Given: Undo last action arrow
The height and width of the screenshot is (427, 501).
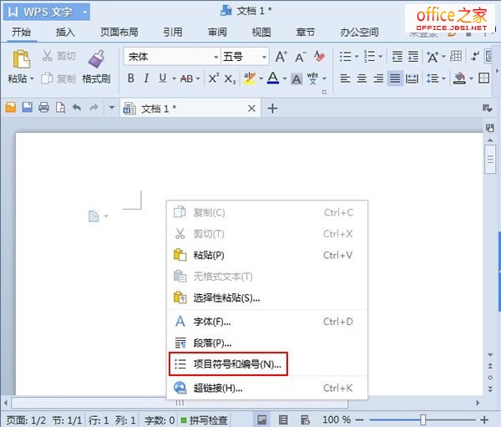Looking at the screenshot, I should (77, 107).
